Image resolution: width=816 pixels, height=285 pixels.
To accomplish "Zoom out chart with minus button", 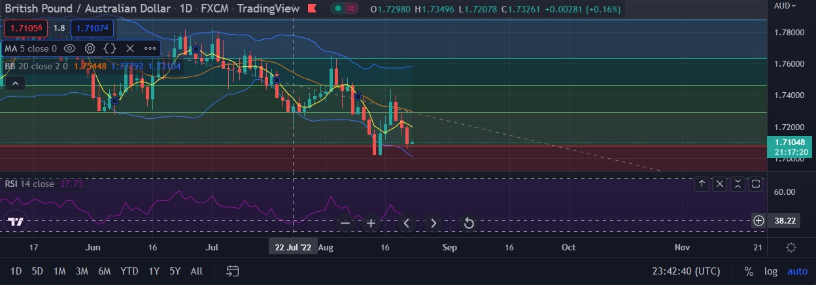I will coord(346,224).
